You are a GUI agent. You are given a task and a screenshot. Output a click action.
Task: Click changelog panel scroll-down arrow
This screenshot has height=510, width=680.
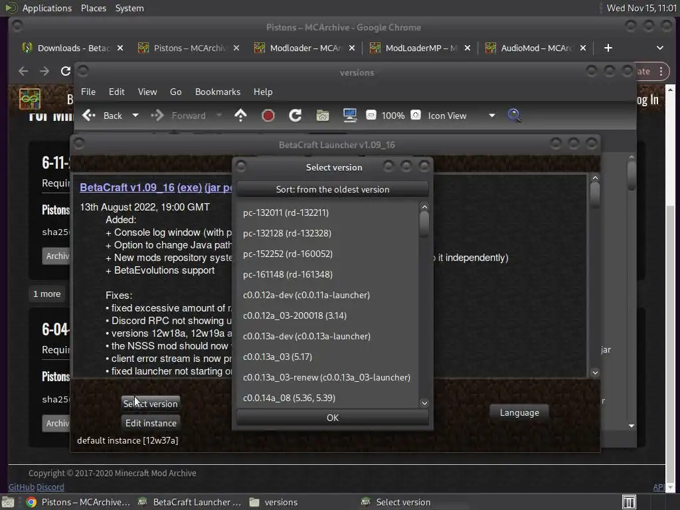point(595,373)
